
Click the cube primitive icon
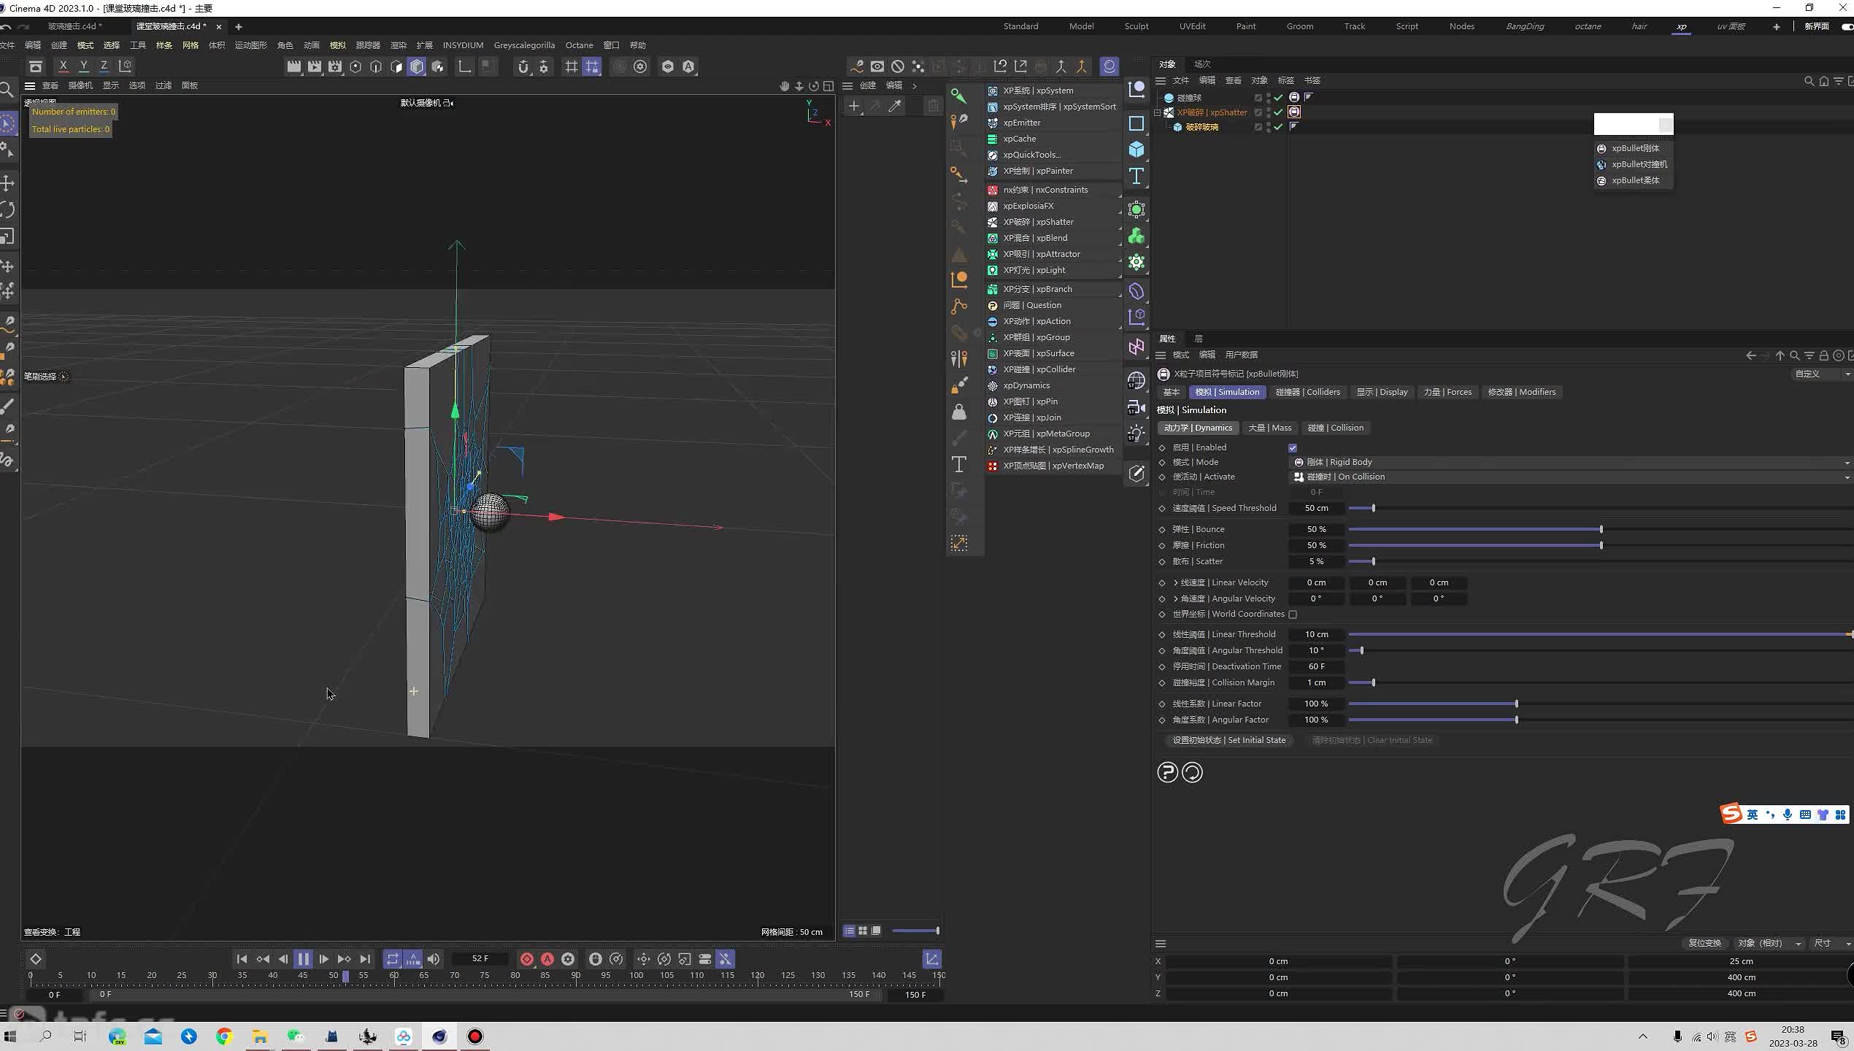[x=1136, y=150]
